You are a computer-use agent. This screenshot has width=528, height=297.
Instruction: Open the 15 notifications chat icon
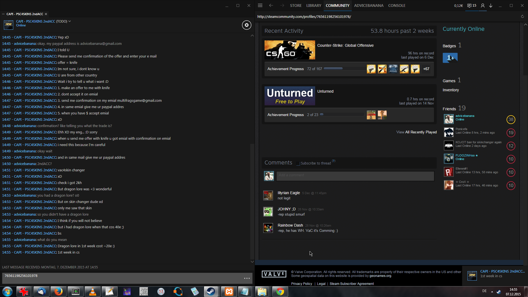tap(472, 5)
